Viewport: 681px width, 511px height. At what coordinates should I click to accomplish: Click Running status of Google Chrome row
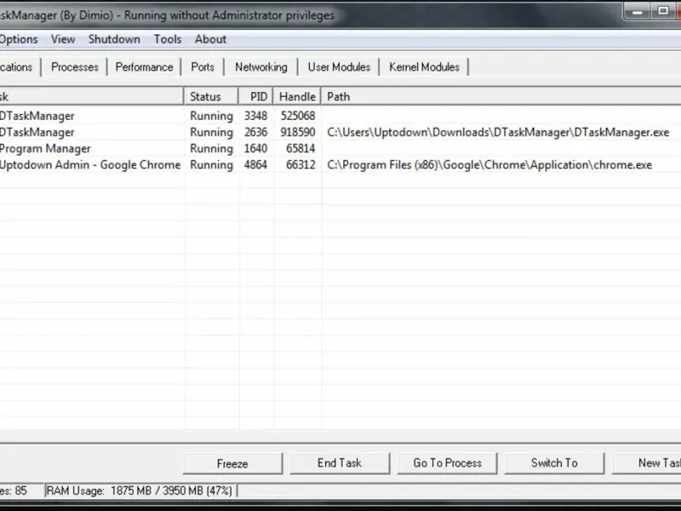[211, 164]
